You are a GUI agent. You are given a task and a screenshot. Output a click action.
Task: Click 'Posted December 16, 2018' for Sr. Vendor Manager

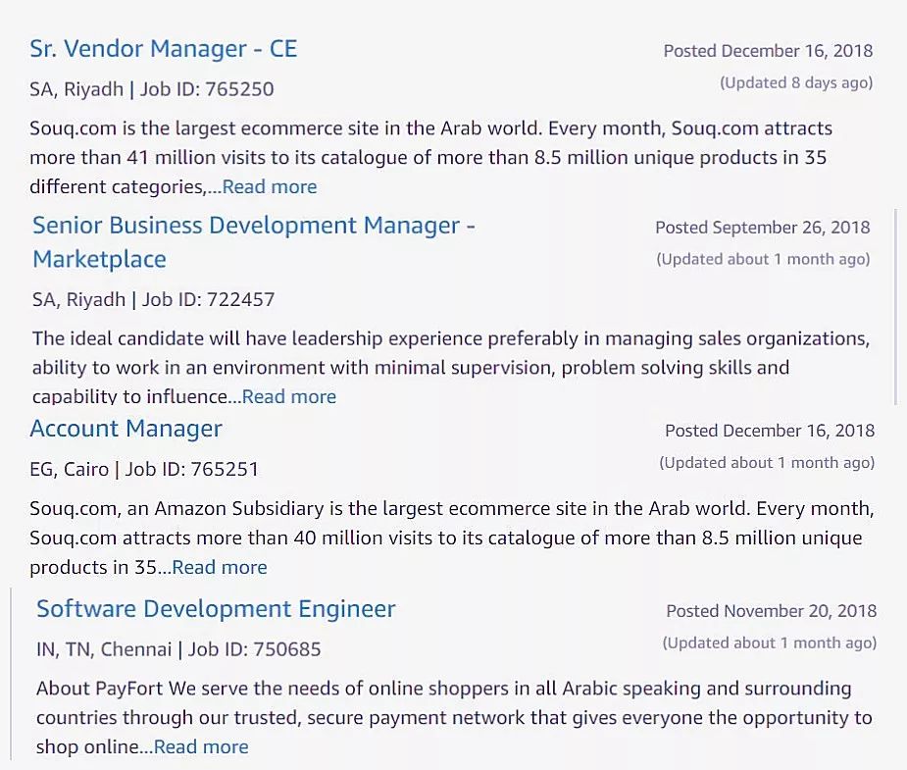(768, 51)
